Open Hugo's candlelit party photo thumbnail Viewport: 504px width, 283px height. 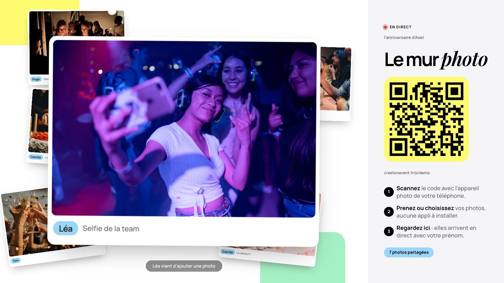click(77, 24)
